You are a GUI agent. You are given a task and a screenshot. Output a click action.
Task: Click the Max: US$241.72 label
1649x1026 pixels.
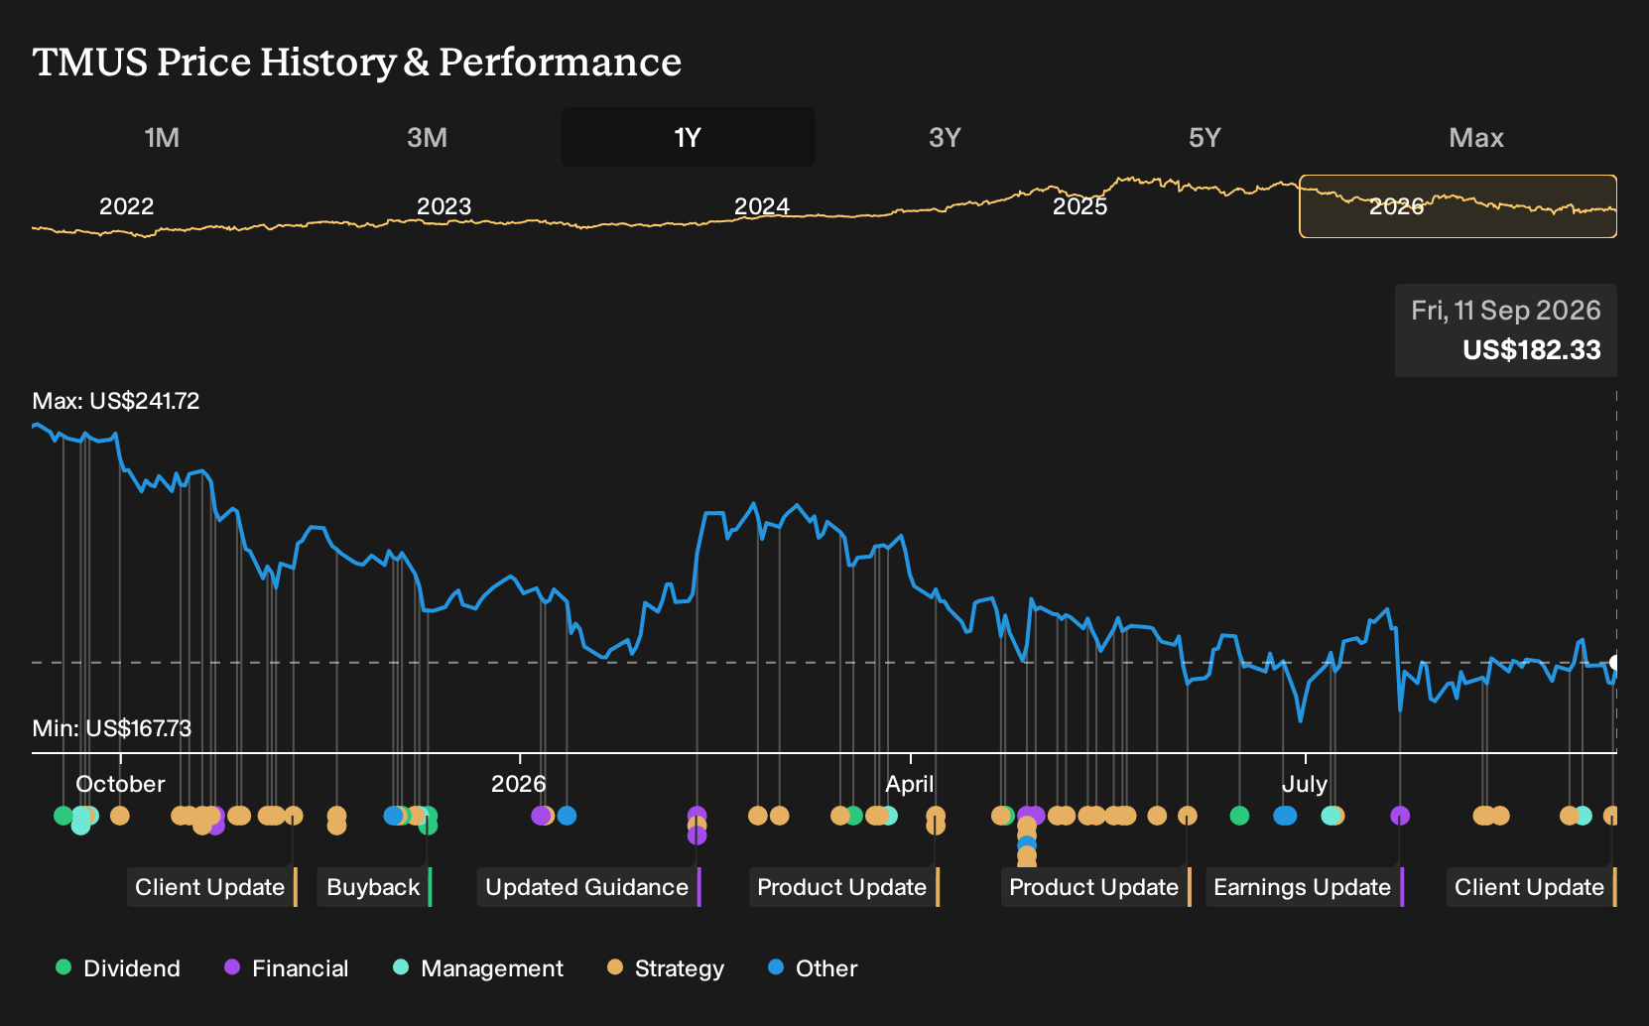click(x=116, y=401)
